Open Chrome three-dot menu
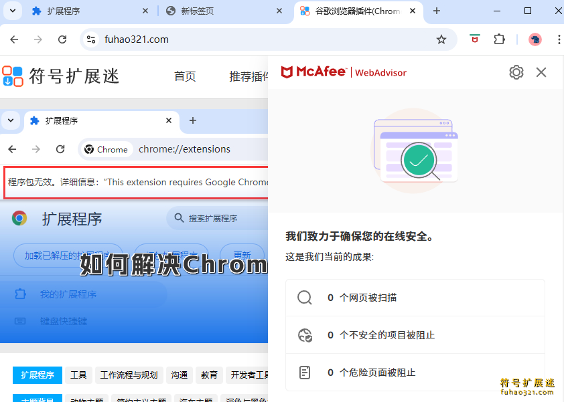The image size is (564, 402). pos(559,39)
